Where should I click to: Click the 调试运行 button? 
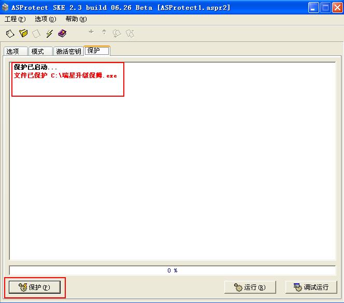point(311,287)
